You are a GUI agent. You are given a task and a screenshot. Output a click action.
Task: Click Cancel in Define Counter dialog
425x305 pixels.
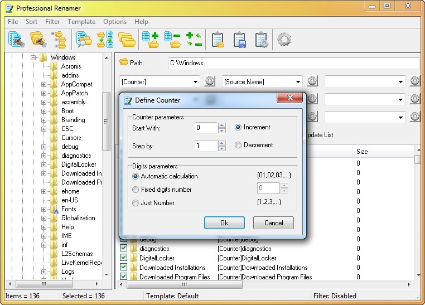pyautogui.click(x=273, y=223)
